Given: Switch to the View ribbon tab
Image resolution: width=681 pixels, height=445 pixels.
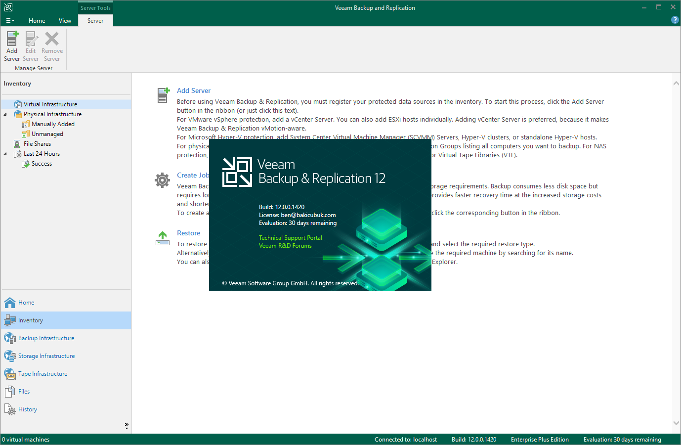Looking at the screenshot, I should 65,21.
